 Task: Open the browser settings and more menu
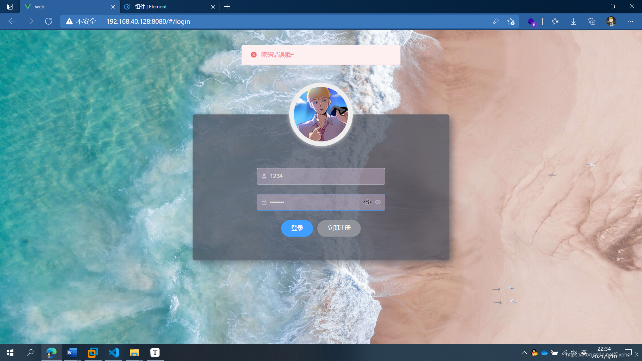tap(630, 21)
